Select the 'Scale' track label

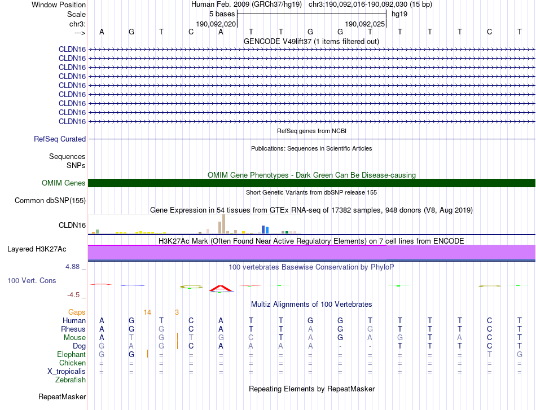(x=76, y=14)
